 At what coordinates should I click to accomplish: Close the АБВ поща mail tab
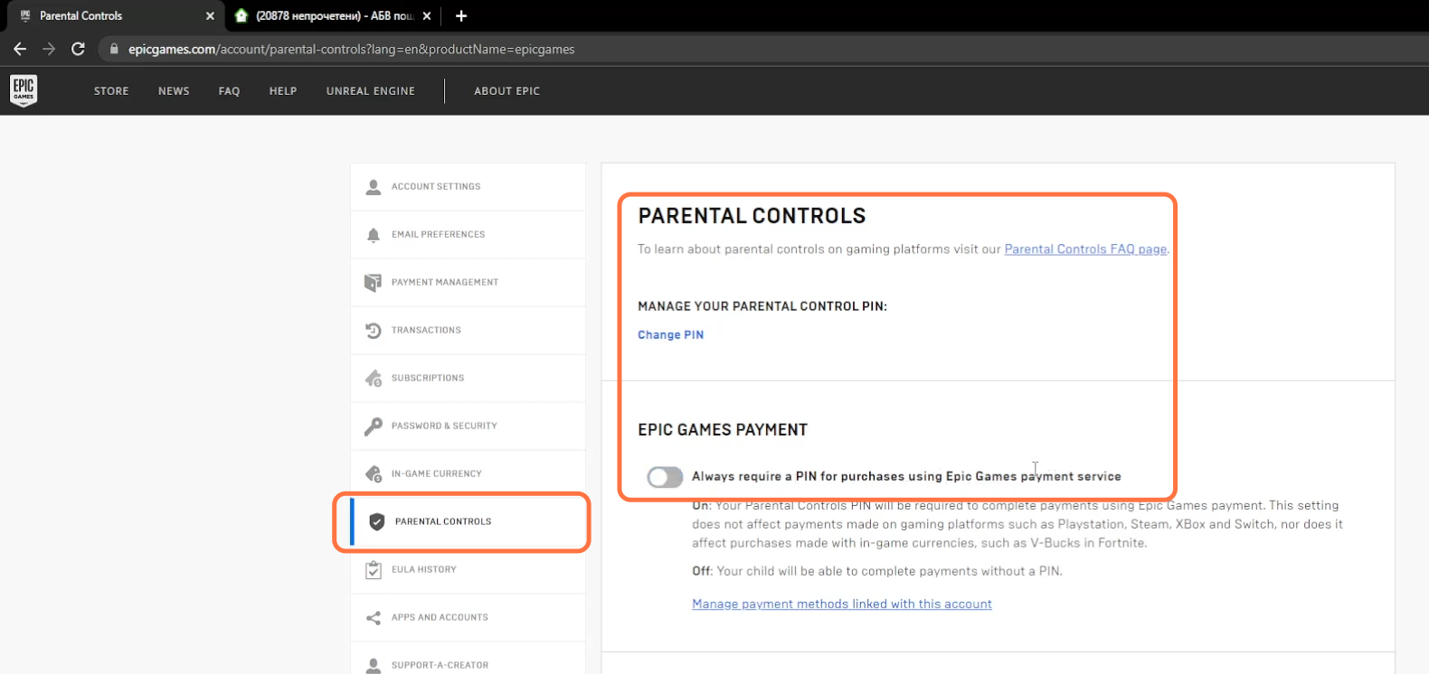pos(427,15)
